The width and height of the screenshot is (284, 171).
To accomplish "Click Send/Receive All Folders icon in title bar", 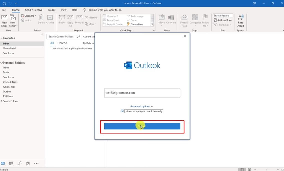I will click(x=4, y=3).
